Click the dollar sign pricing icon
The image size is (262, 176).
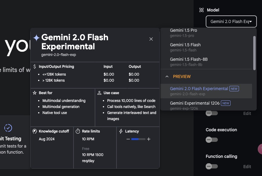point(34,67)
